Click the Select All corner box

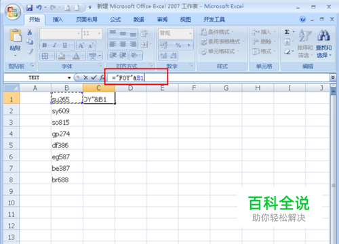pyautogui.click(x=12, y=87)
